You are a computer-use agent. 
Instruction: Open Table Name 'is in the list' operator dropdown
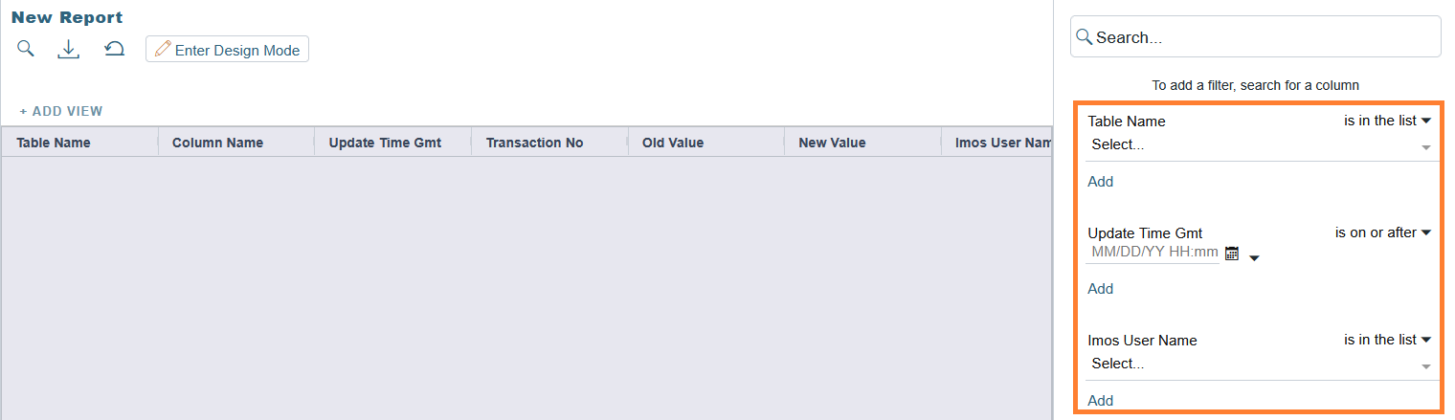(1387, 121)
